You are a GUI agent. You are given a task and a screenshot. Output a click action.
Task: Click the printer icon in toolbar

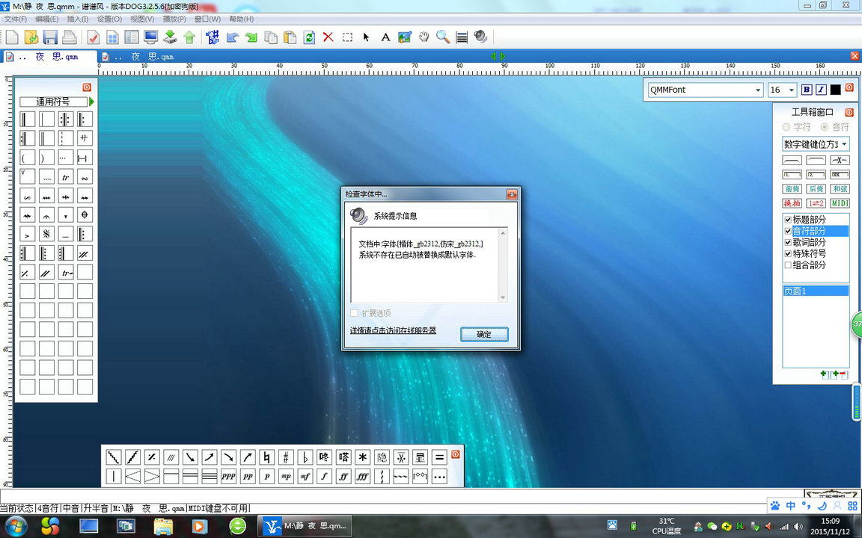[x=70, y=37]
